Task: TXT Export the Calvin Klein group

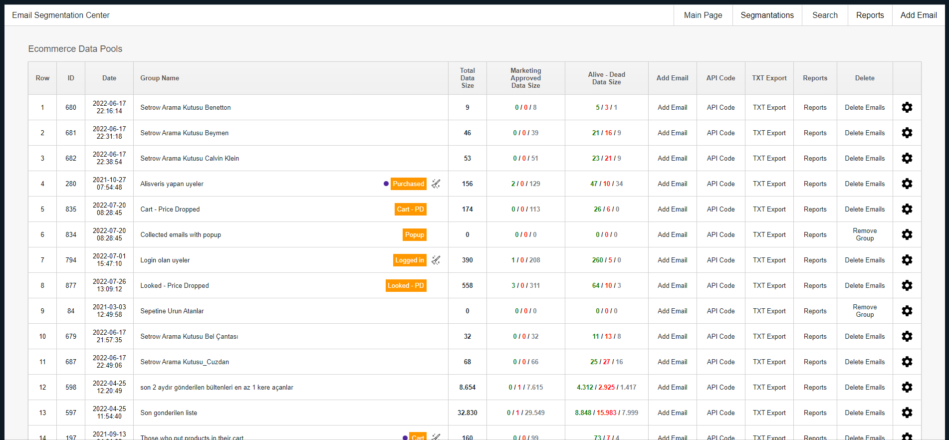Action: tap(769, 158)
